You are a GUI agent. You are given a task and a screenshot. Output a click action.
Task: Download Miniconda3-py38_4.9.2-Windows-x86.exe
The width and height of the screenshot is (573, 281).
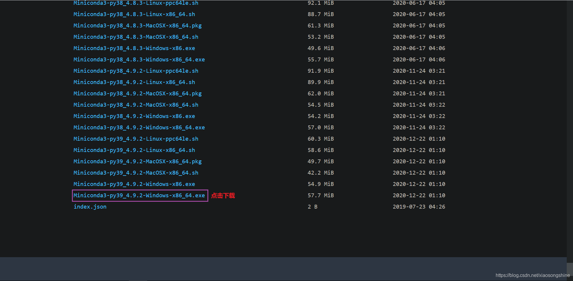pyautogui.click(x=134, y=116)
